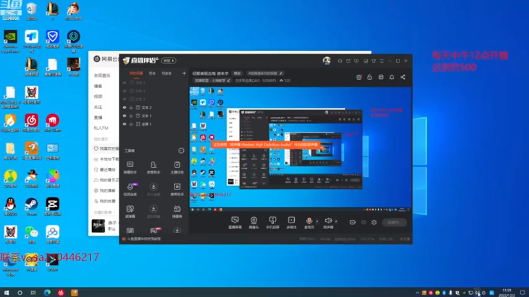Click the speaker (扬声器) icon
The width and height of the screenshot is (529, 297).
click(x=328, y=220)
